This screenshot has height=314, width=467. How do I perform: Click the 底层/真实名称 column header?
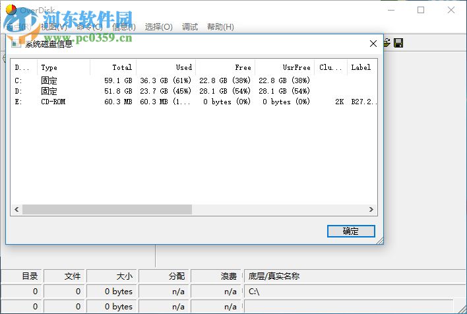354,276
